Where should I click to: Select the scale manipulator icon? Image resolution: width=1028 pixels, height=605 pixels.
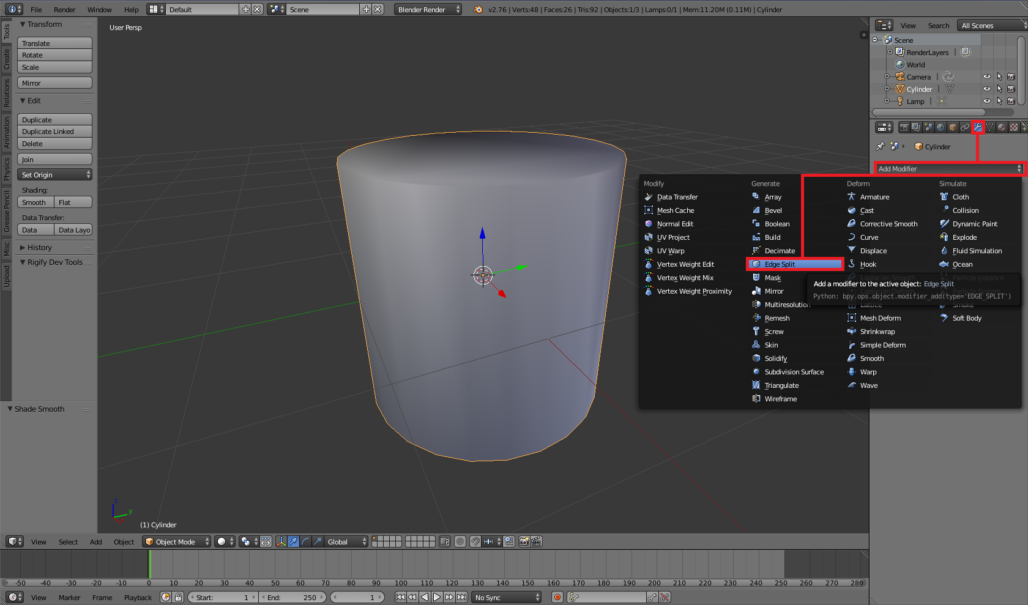click(x=318, y=541)
